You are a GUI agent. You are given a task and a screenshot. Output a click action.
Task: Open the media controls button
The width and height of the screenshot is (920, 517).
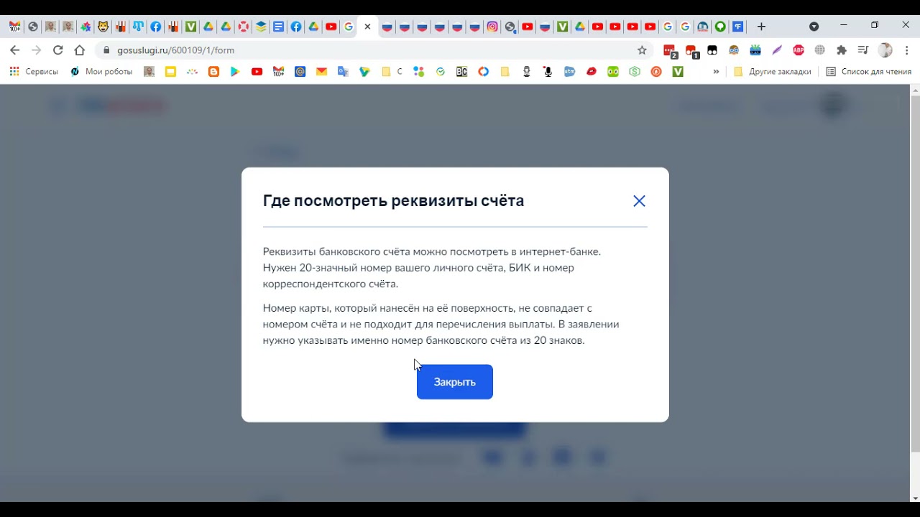[x=863, y=50]
